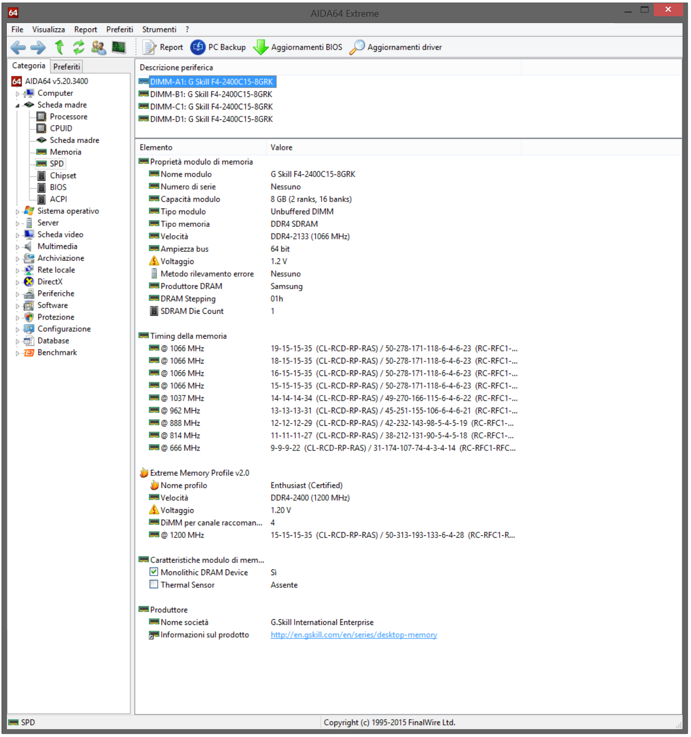Viewport: 691px width, 737px height.
Task: Click the SDRAM Die Count chip icon
Action: pos(154,311)
